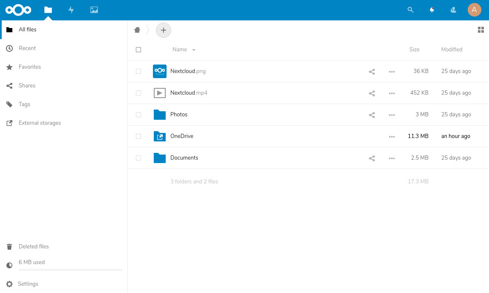Open more actions menu for Photos
The height and width of the screenshot is (293, 489).
[392, 115]
